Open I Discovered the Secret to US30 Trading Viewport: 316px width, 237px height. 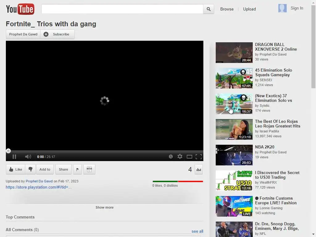click(277, 175)
